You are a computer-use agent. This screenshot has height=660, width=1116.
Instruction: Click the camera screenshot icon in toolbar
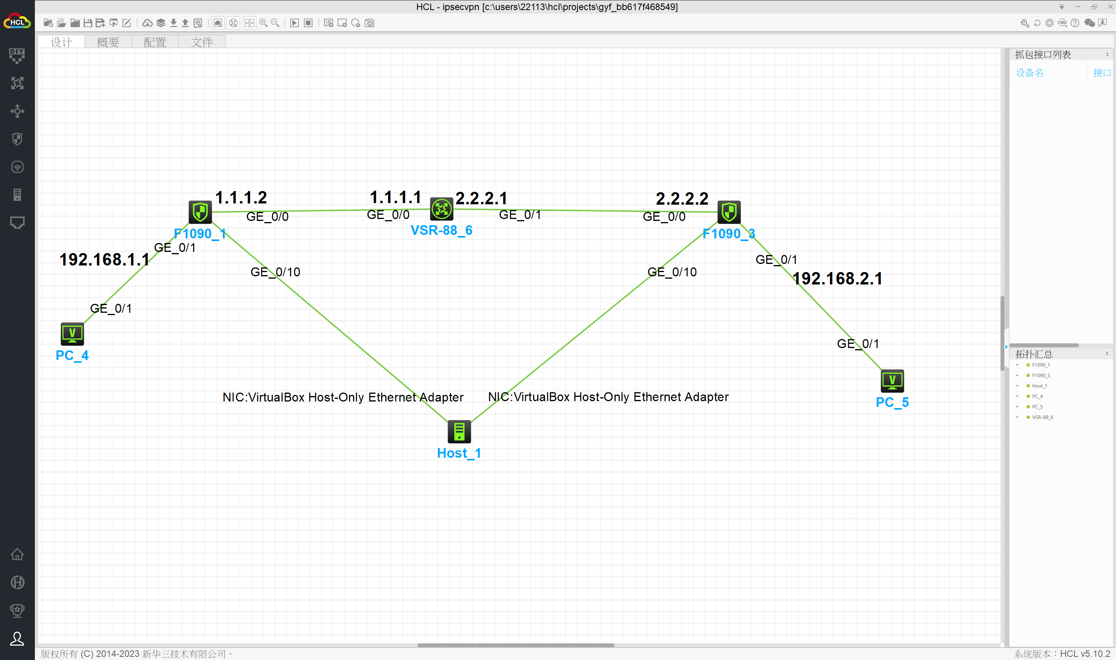coord(370,23)
